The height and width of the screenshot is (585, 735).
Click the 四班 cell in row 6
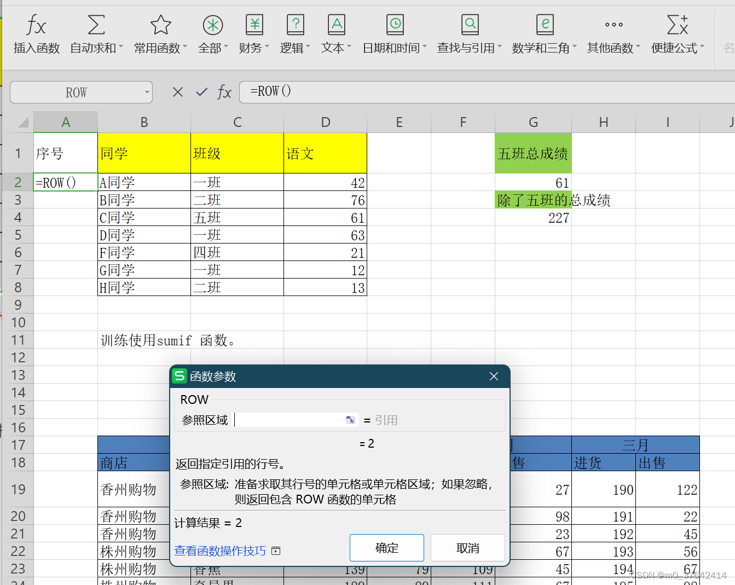point(237,252)
